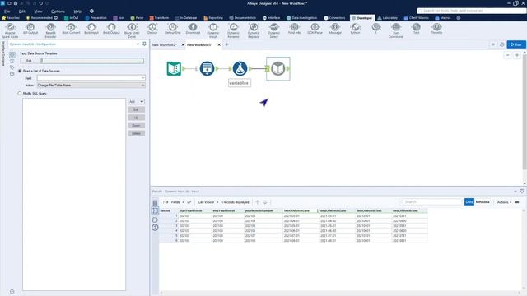527x296 pixels.
Task: Run the workflow
Action: 516,44
